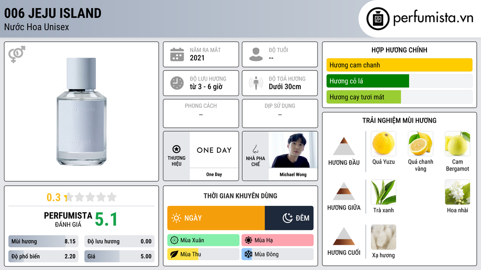Click the One Day brand name caption
This screenshot has width=481, height=270.
[x=214, y=174]
